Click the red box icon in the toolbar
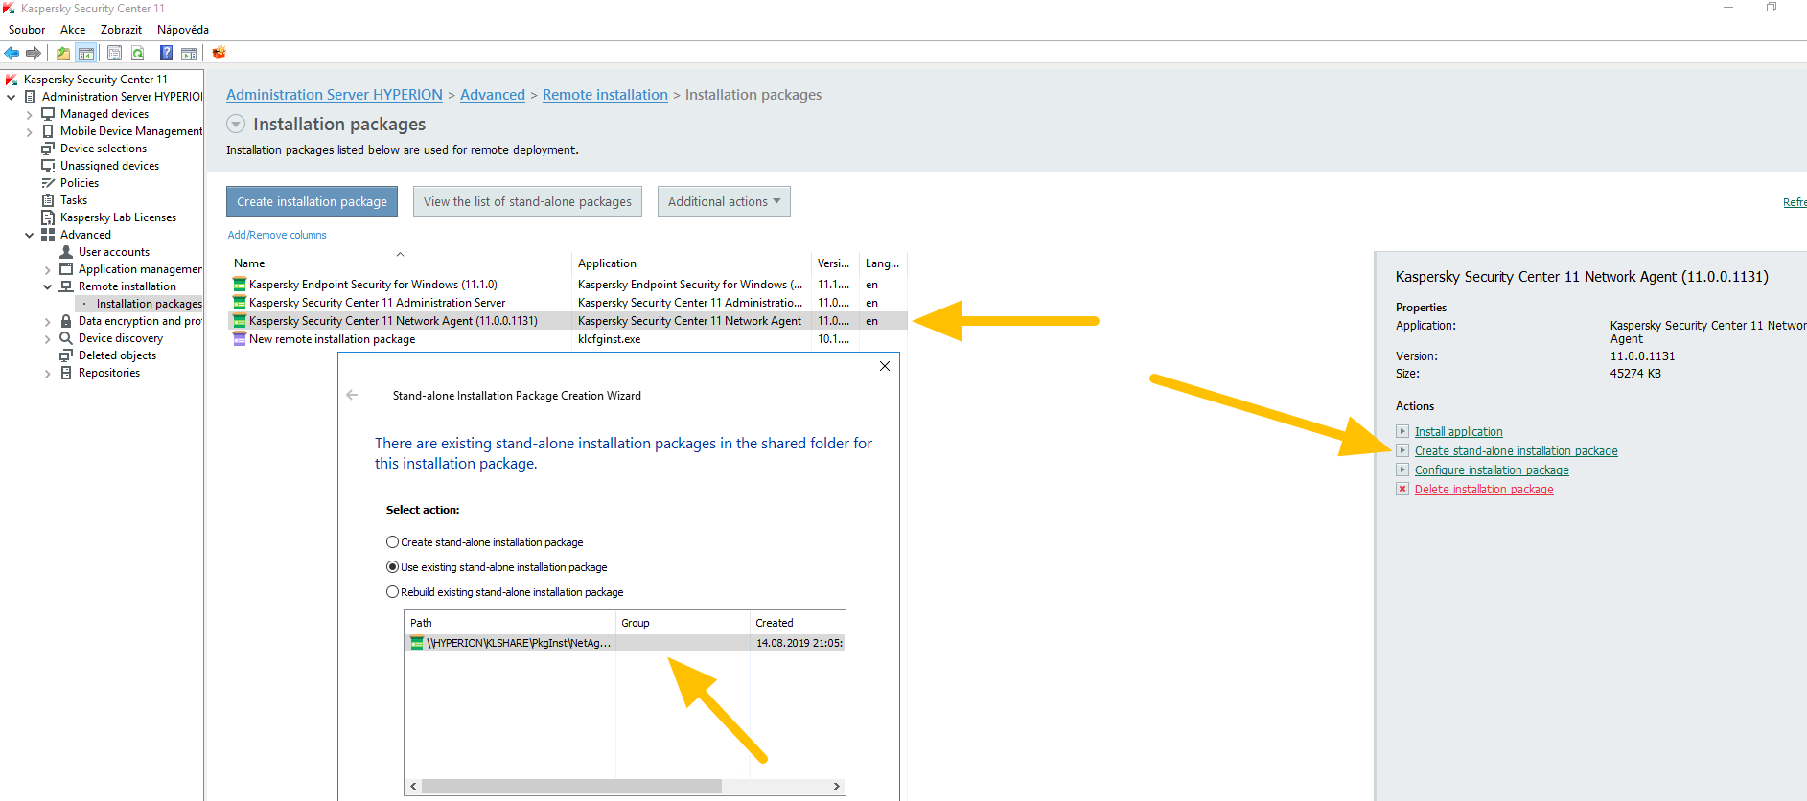This screenshot has width=1807, height=801. [219, 53]
